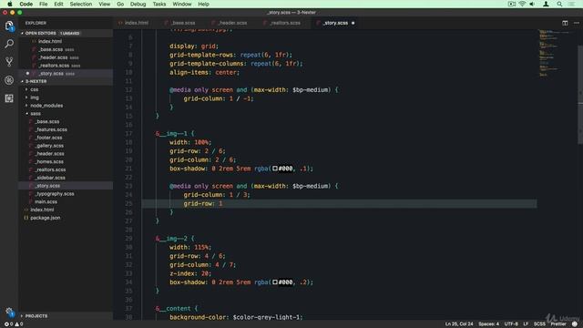The image size is (583, 328).
Task: Click the errors count in status bar
Action: [8, 324]
